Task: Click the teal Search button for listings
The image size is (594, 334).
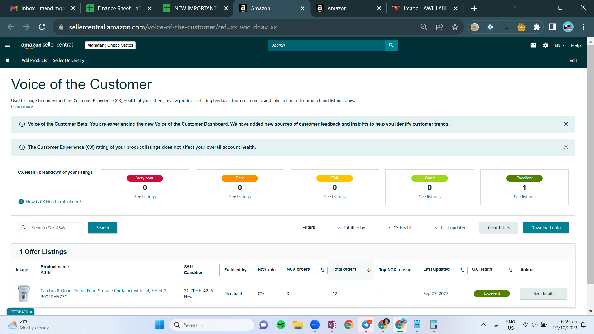Action: point(102,228)
